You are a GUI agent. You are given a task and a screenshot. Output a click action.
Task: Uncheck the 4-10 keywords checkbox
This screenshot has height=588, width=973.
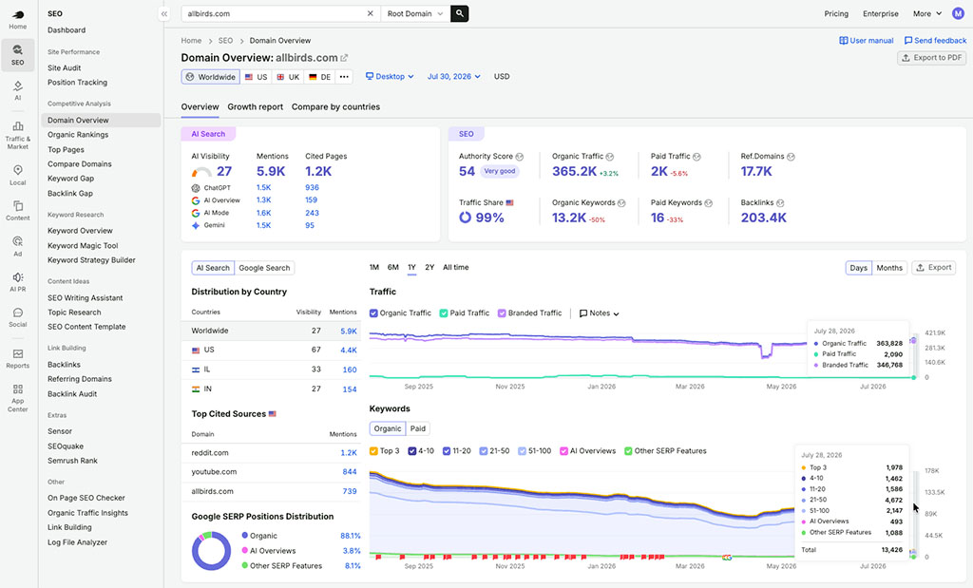(412, 451)
